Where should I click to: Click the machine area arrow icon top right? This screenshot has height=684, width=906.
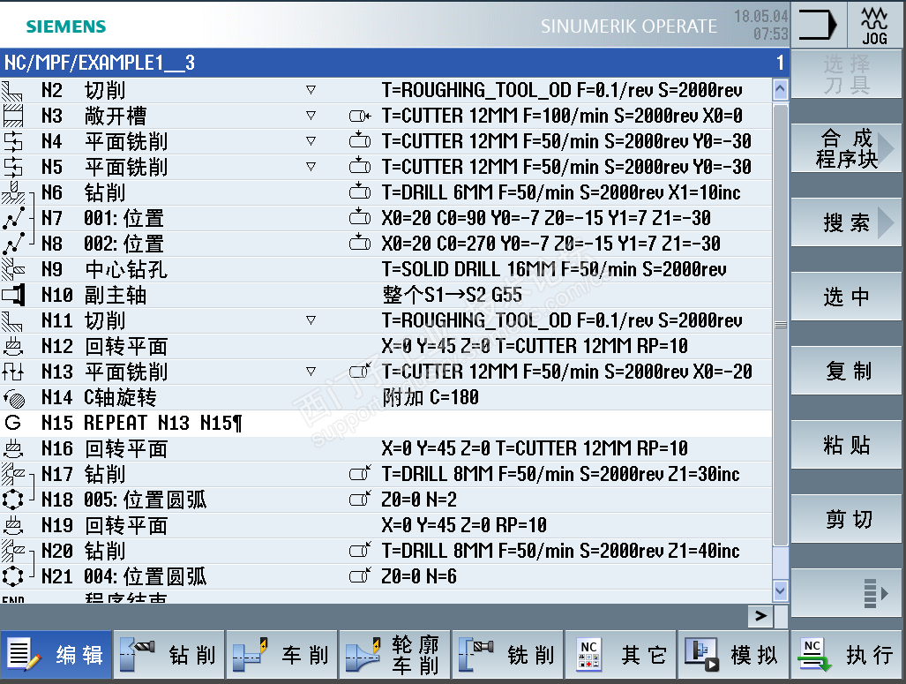(818, 26)
